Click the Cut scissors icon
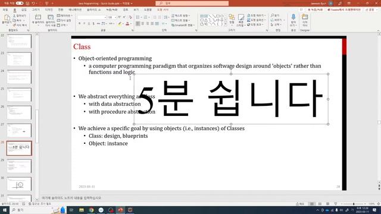Viewport: 381px width, 214px height. pos(14,15)
